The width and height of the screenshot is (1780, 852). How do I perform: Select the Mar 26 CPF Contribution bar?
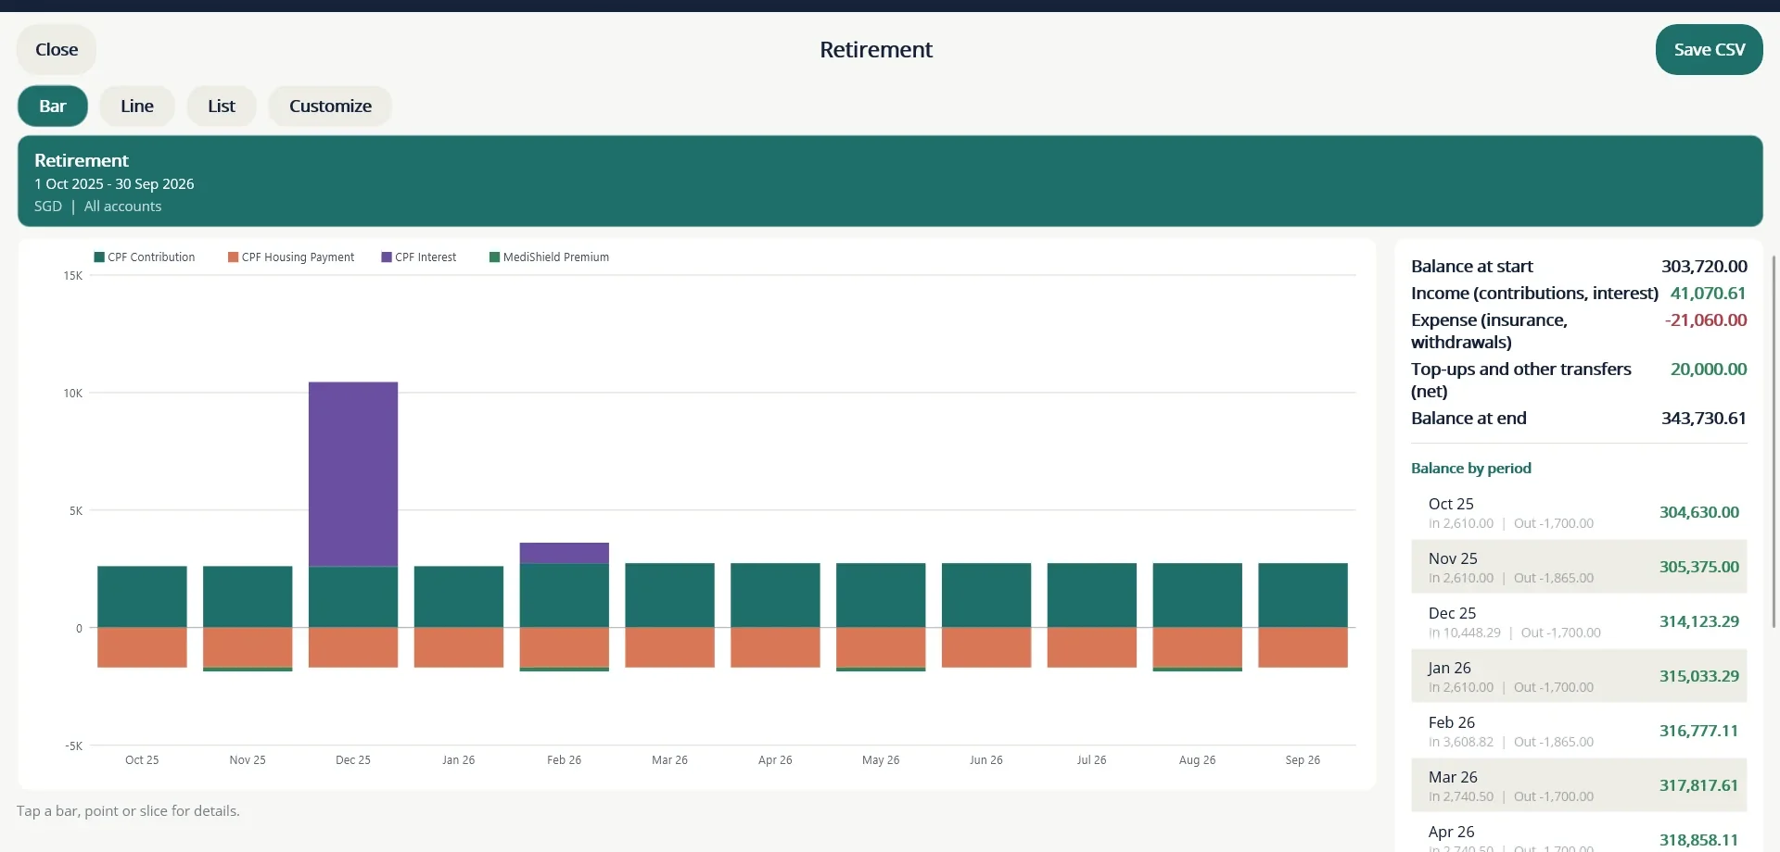click(x=670, y=595)
